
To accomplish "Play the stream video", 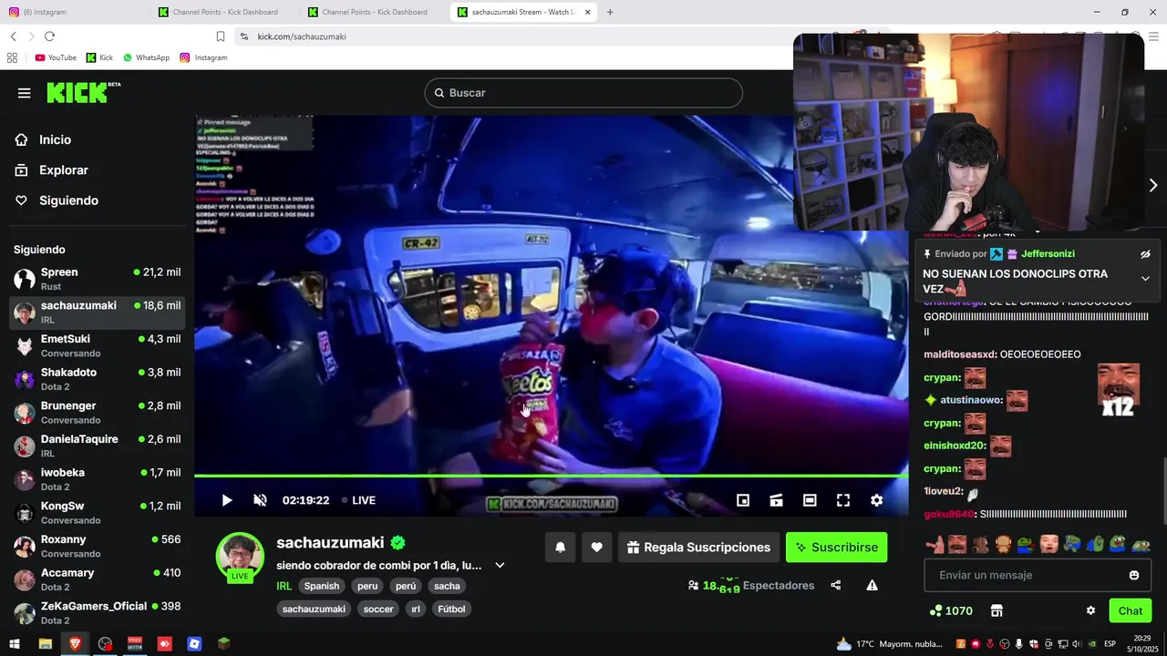I will click(x=227, y=500).
